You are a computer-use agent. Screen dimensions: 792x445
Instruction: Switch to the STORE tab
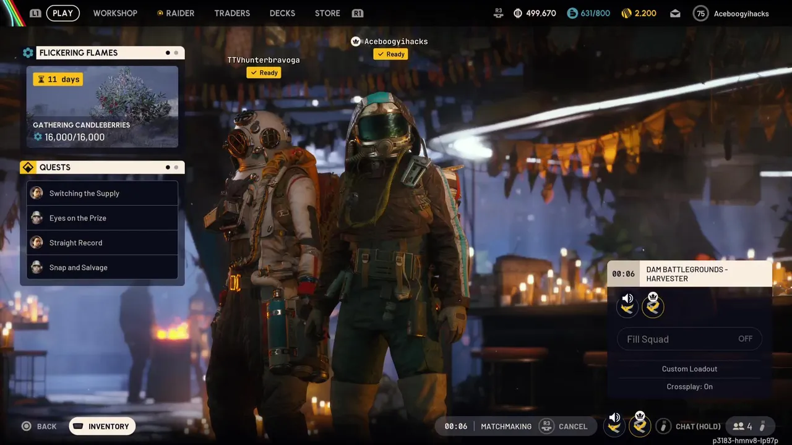[327, 13]
